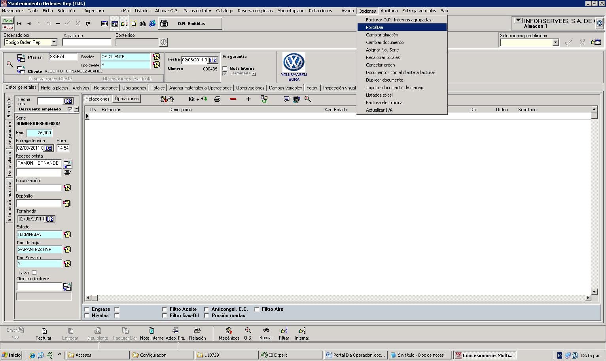The width and height of the screenshot is (606, 361).
Task: Open the grid table view icon
Action: [104, 24]
